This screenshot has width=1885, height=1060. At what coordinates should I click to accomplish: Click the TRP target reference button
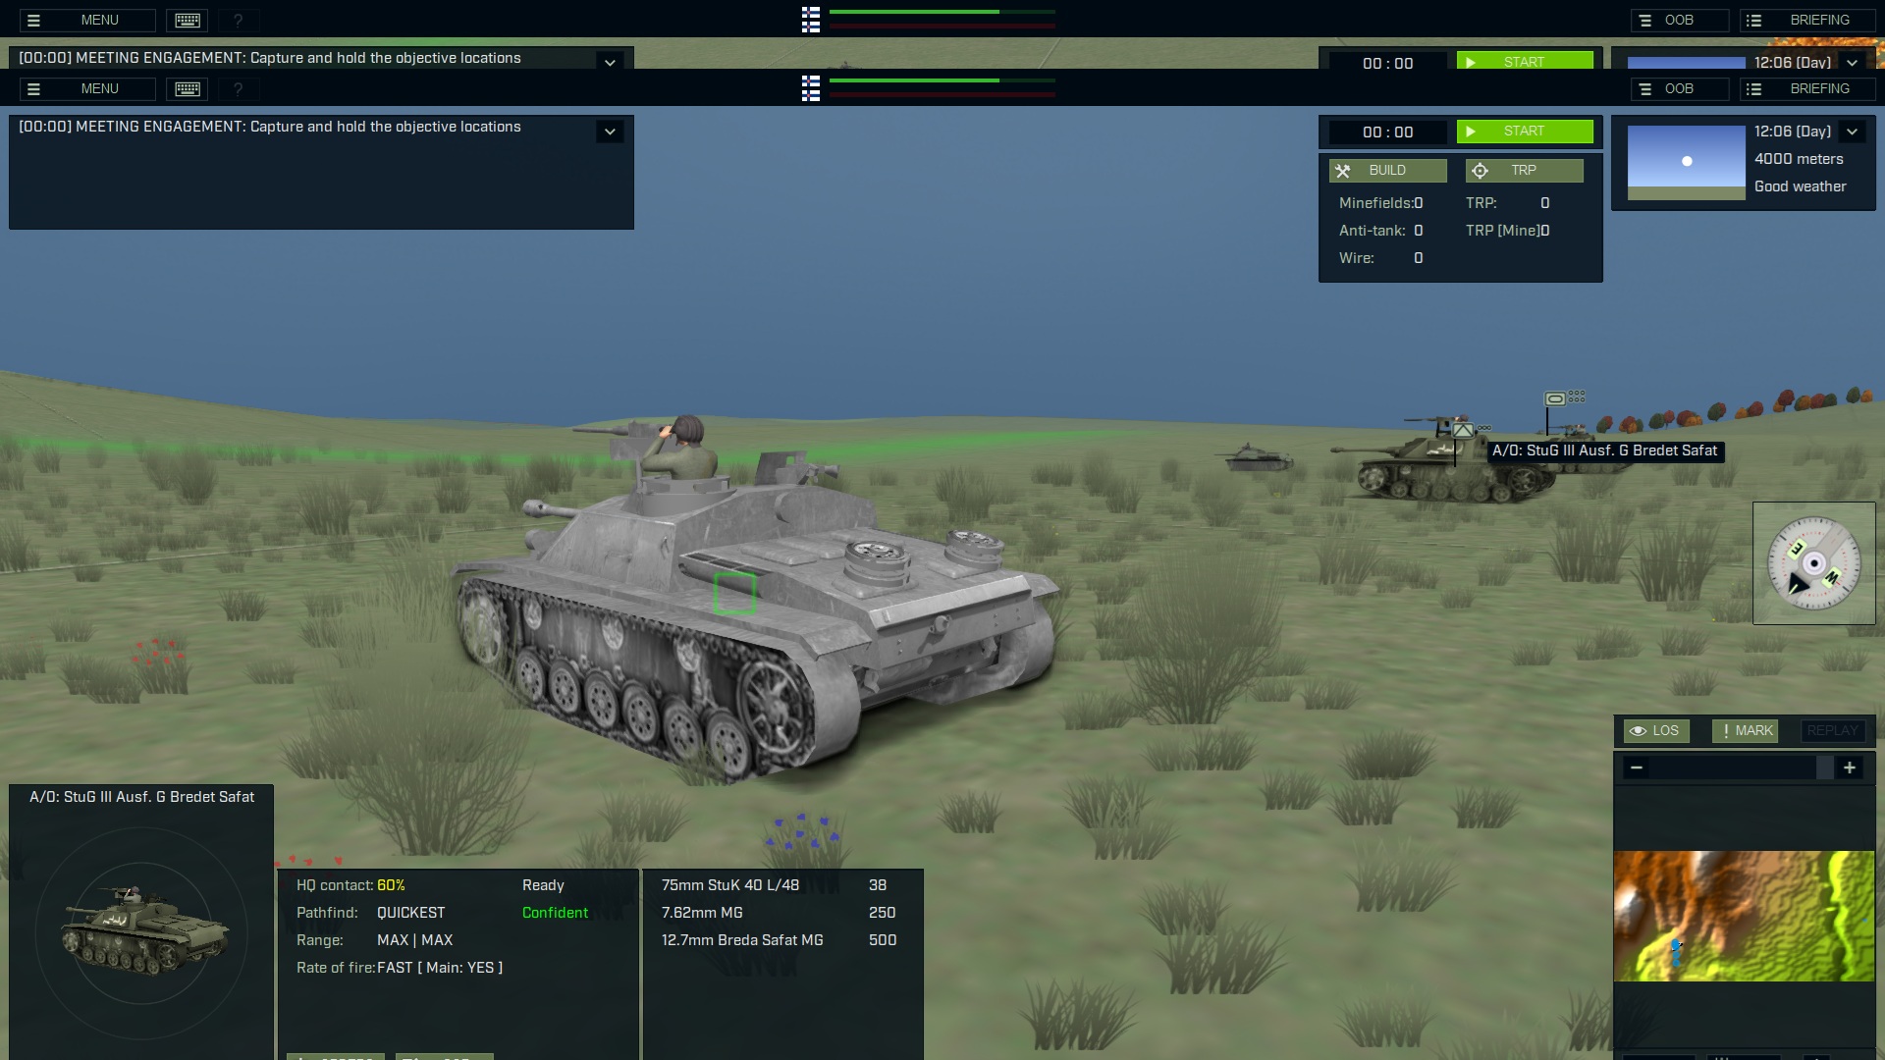click(1525, 171)
